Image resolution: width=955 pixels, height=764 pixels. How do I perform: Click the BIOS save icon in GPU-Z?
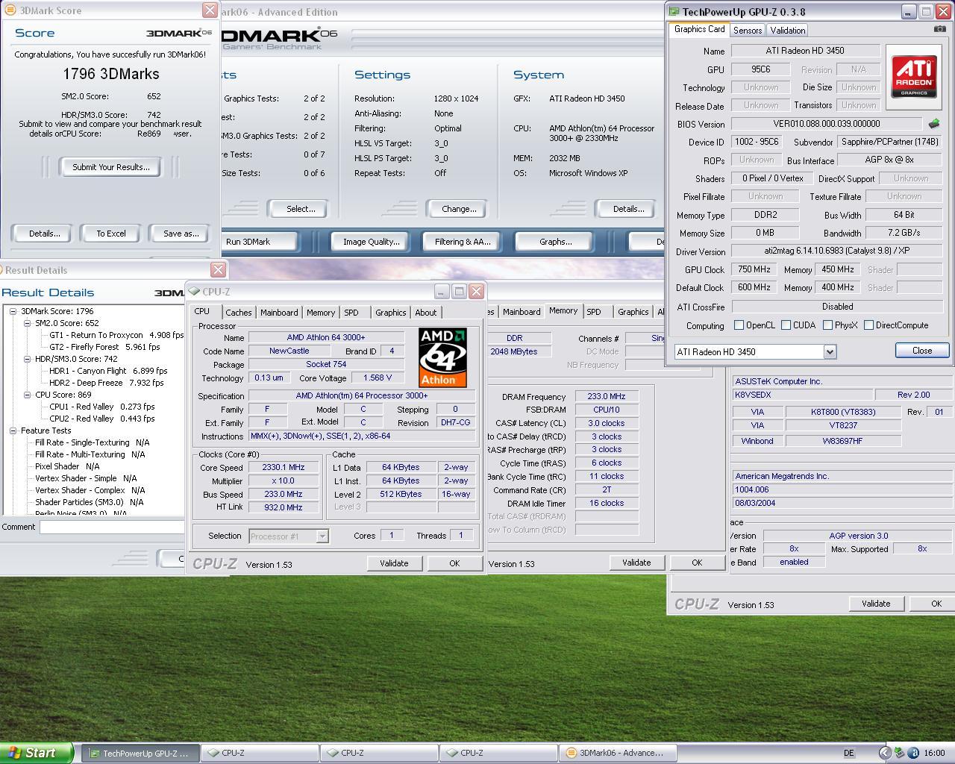coord(933,123)
